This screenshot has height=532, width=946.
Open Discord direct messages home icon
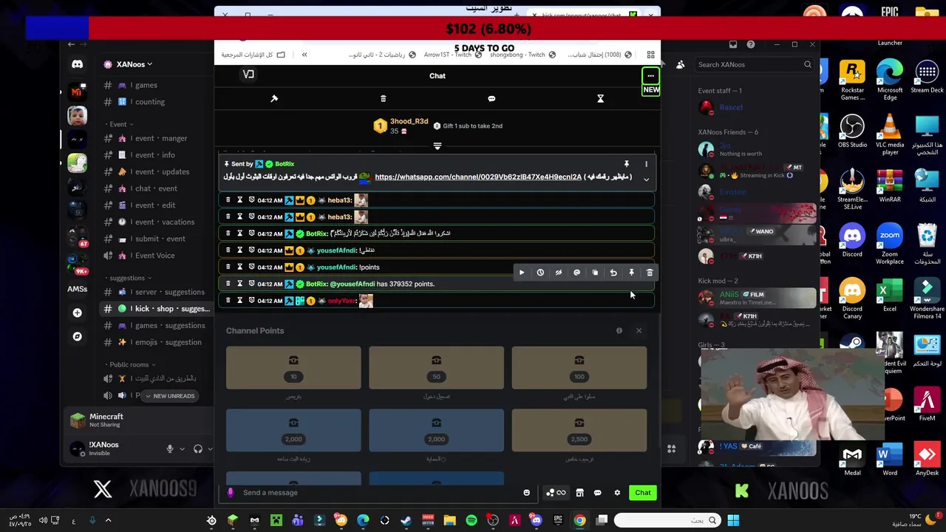(x=77, y=64)
